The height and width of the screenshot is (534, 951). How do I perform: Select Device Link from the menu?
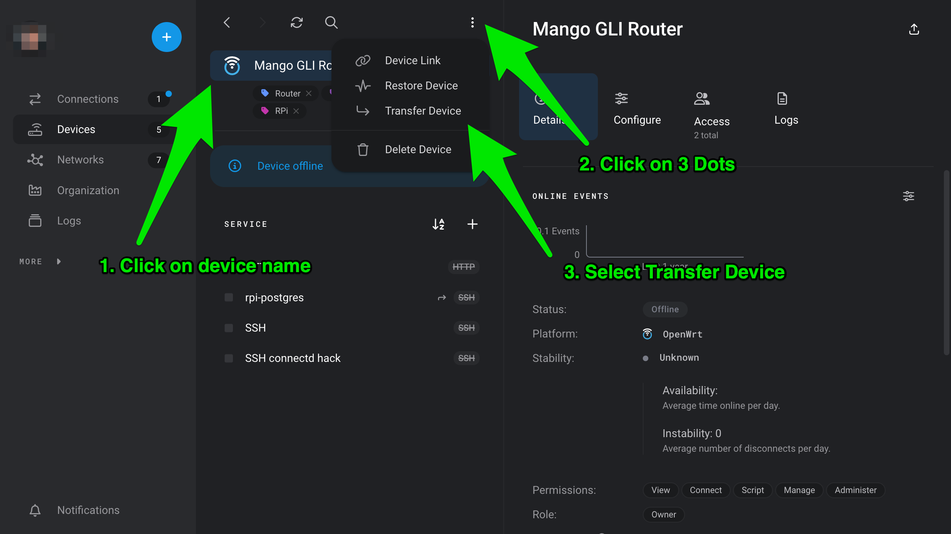[411, 60]
